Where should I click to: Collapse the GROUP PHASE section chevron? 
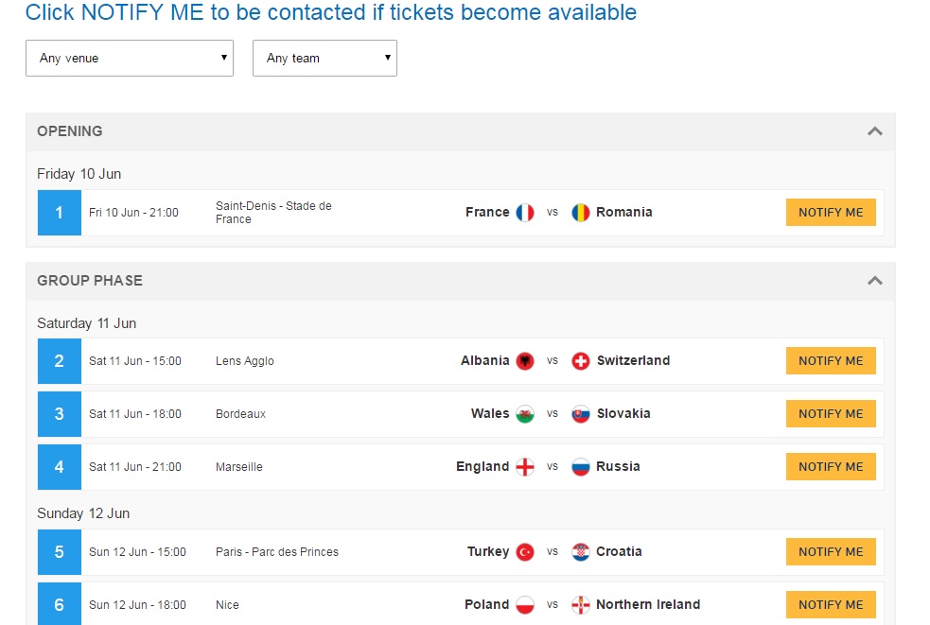pyautogui.click(x=875, y=281)
